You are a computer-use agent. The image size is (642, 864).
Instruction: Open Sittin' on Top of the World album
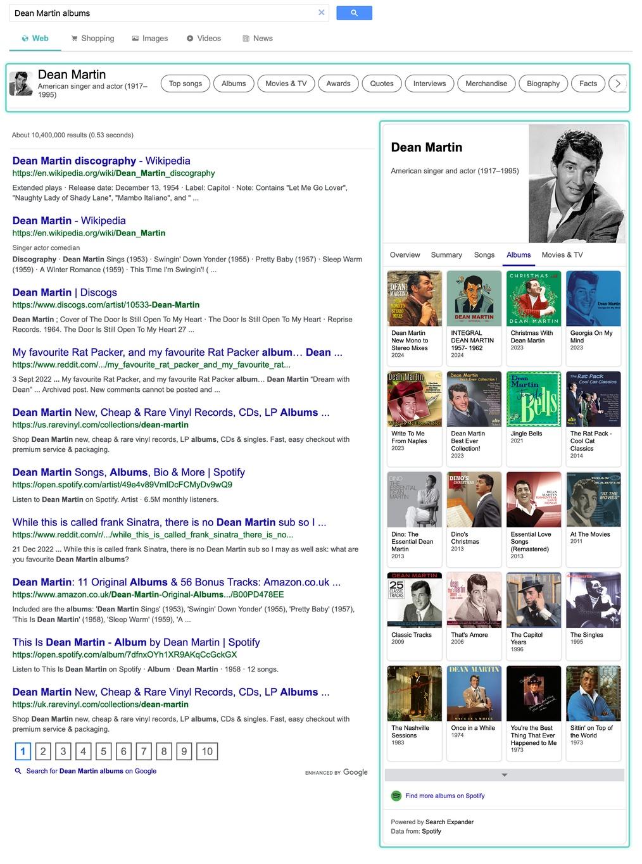coord(593,713)
